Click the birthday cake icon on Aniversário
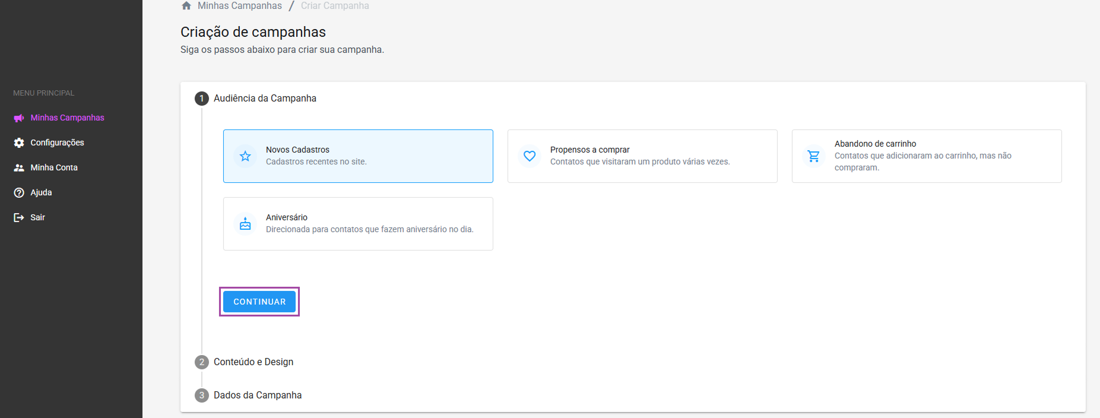 (x=245, y=224)
